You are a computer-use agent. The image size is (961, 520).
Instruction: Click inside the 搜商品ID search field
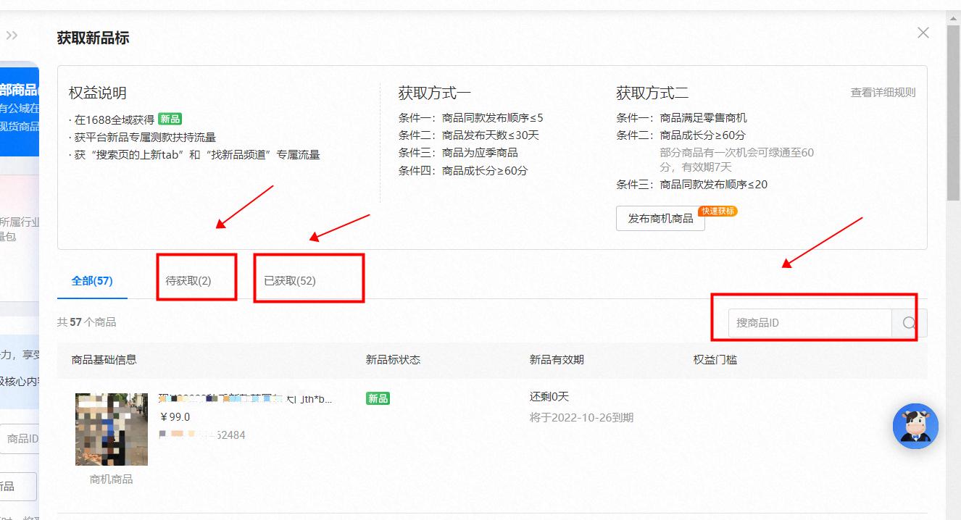pyautogui.click(x=804, y=322)
